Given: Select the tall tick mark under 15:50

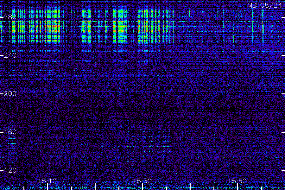Looking at the screenshot, I should [237, 187].
